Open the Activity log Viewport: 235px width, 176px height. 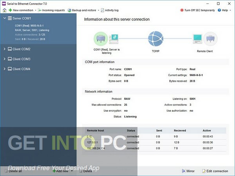coord(110,10)
